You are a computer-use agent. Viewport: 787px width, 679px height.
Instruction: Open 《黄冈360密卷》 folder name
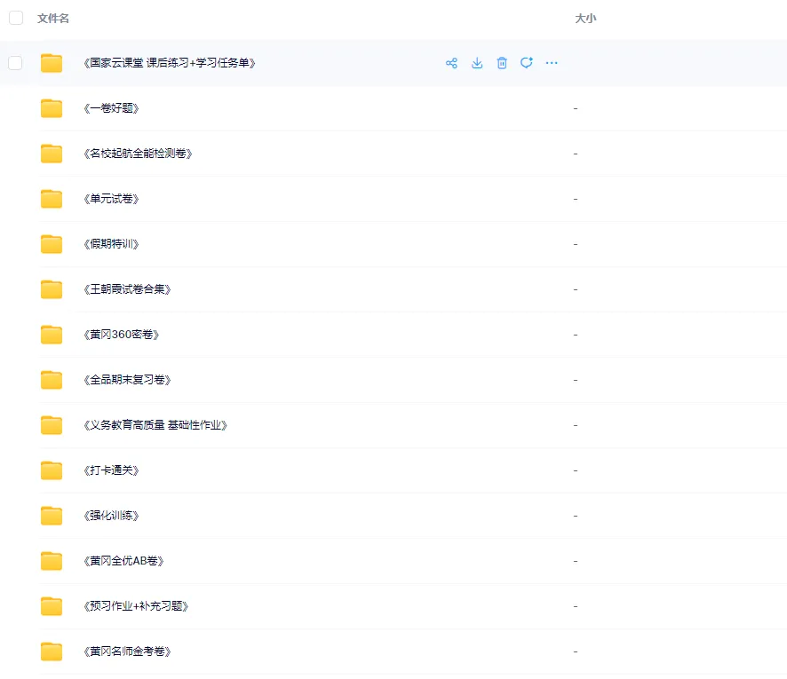point(122,335)
